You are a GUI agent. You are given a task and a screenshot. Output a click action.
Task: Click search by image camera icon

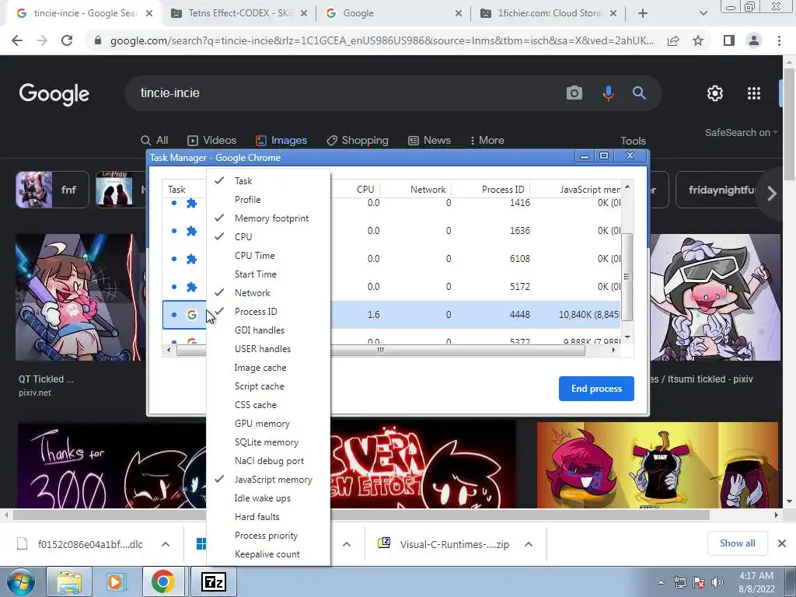pyautogui.click(x=574, y=93)
